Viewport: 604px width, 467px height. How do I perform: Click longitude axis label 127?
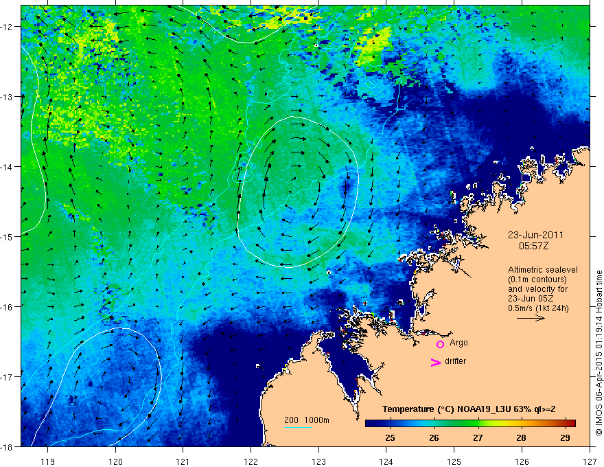pos(590,462)
